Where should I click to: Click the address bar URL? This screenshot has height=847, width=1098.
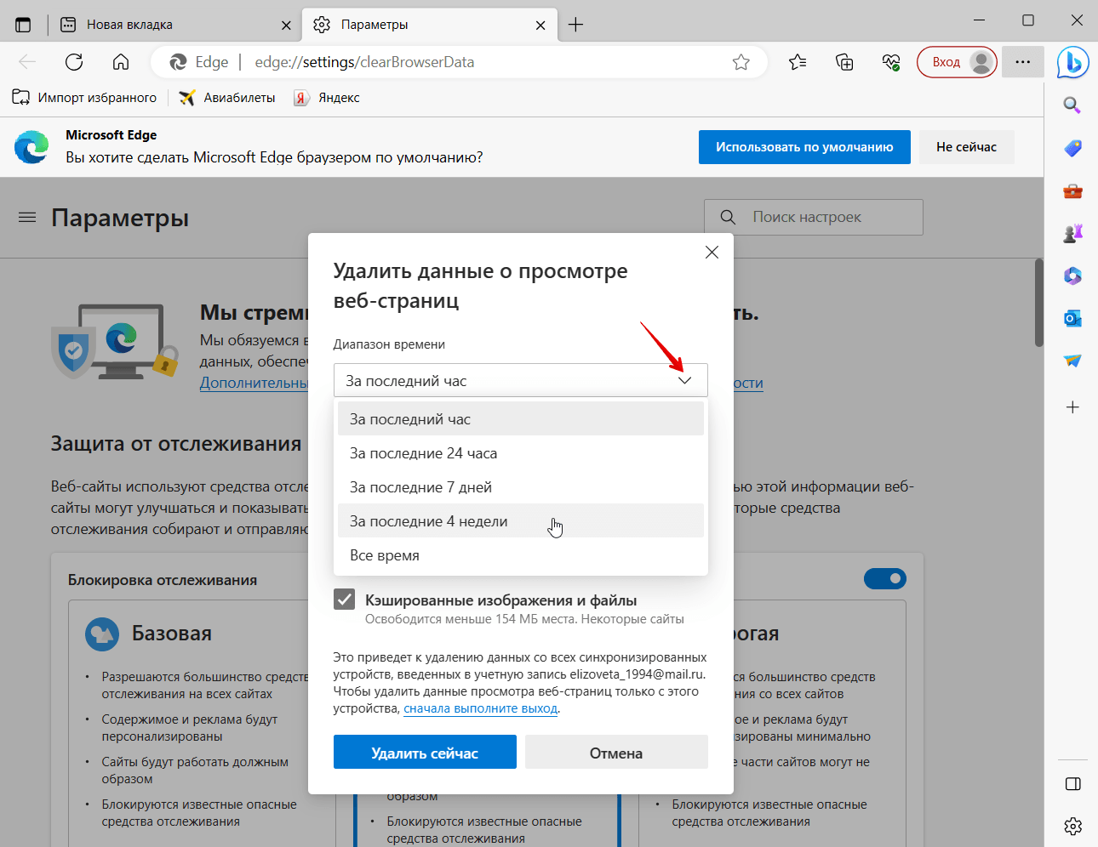point(364,62)
